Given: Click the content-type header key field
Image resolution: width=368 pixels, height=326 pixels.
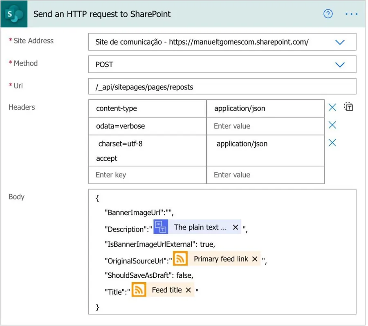Looking at the screenshot, I should [x=147, y=108].
